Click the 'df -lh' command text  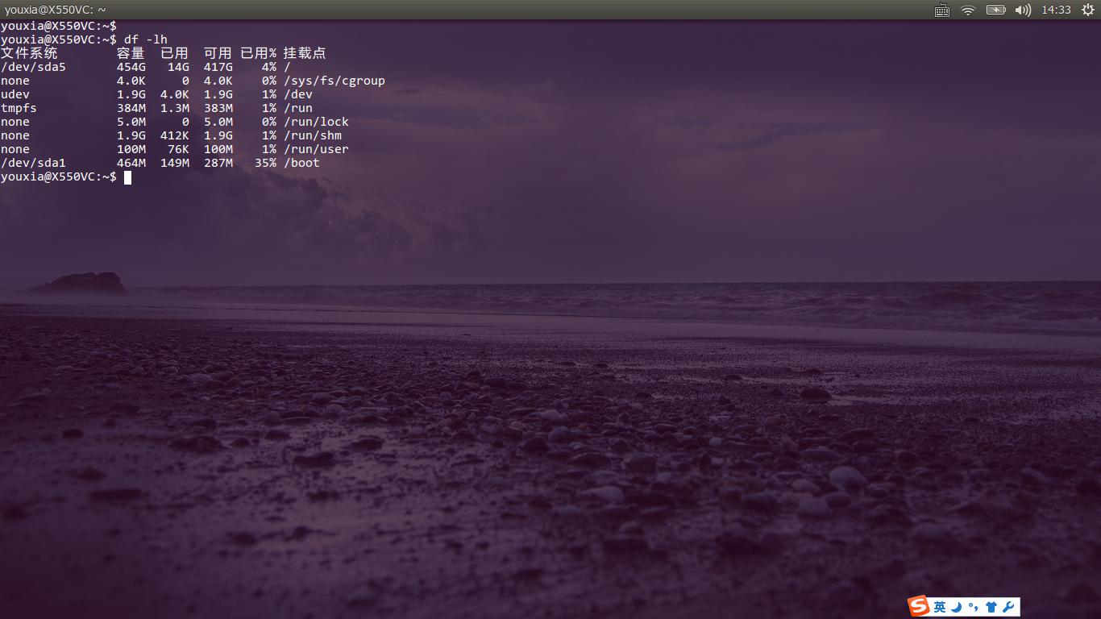click(x=145, y=39)
